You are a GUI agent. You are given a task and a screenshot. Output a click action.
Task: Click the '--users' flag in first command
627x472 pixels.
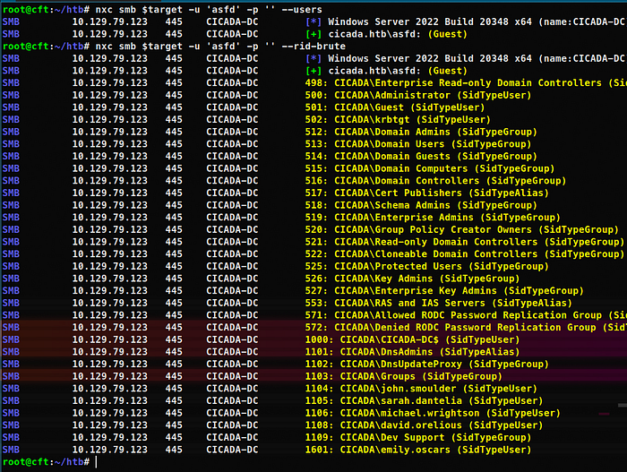click(302, 10)
